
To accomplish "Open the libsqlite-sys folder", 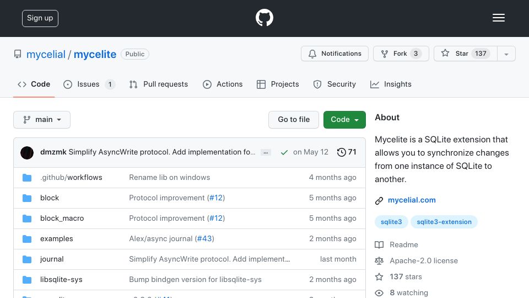I will tap(61, 279).
